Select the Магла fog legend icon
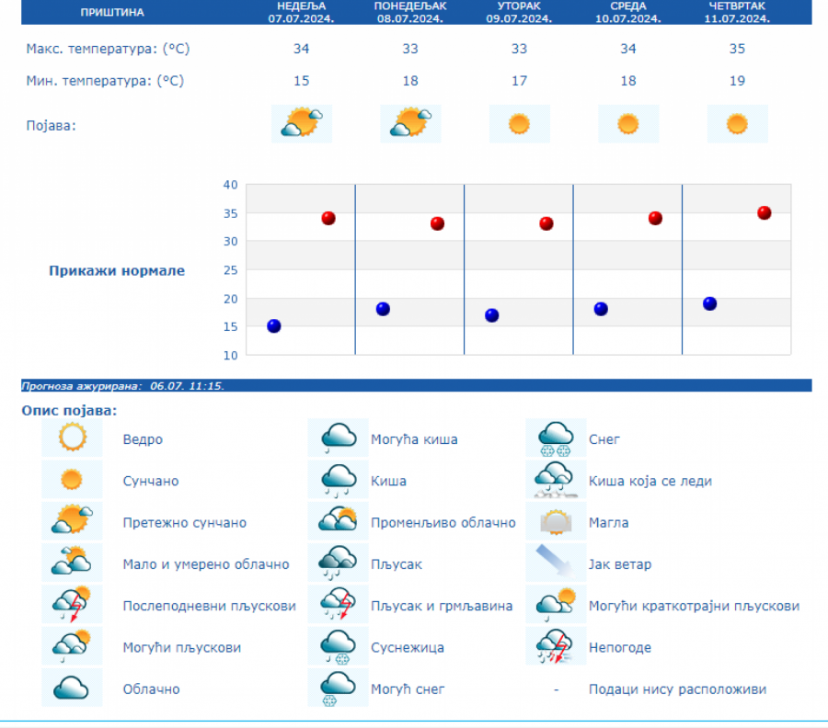 (x=556, y=522)
